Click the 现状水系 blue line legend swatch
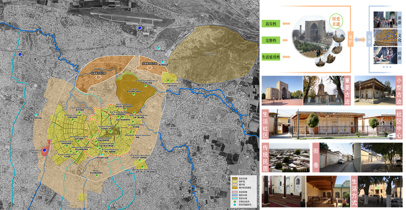The image size is (406, 210). 235,196
